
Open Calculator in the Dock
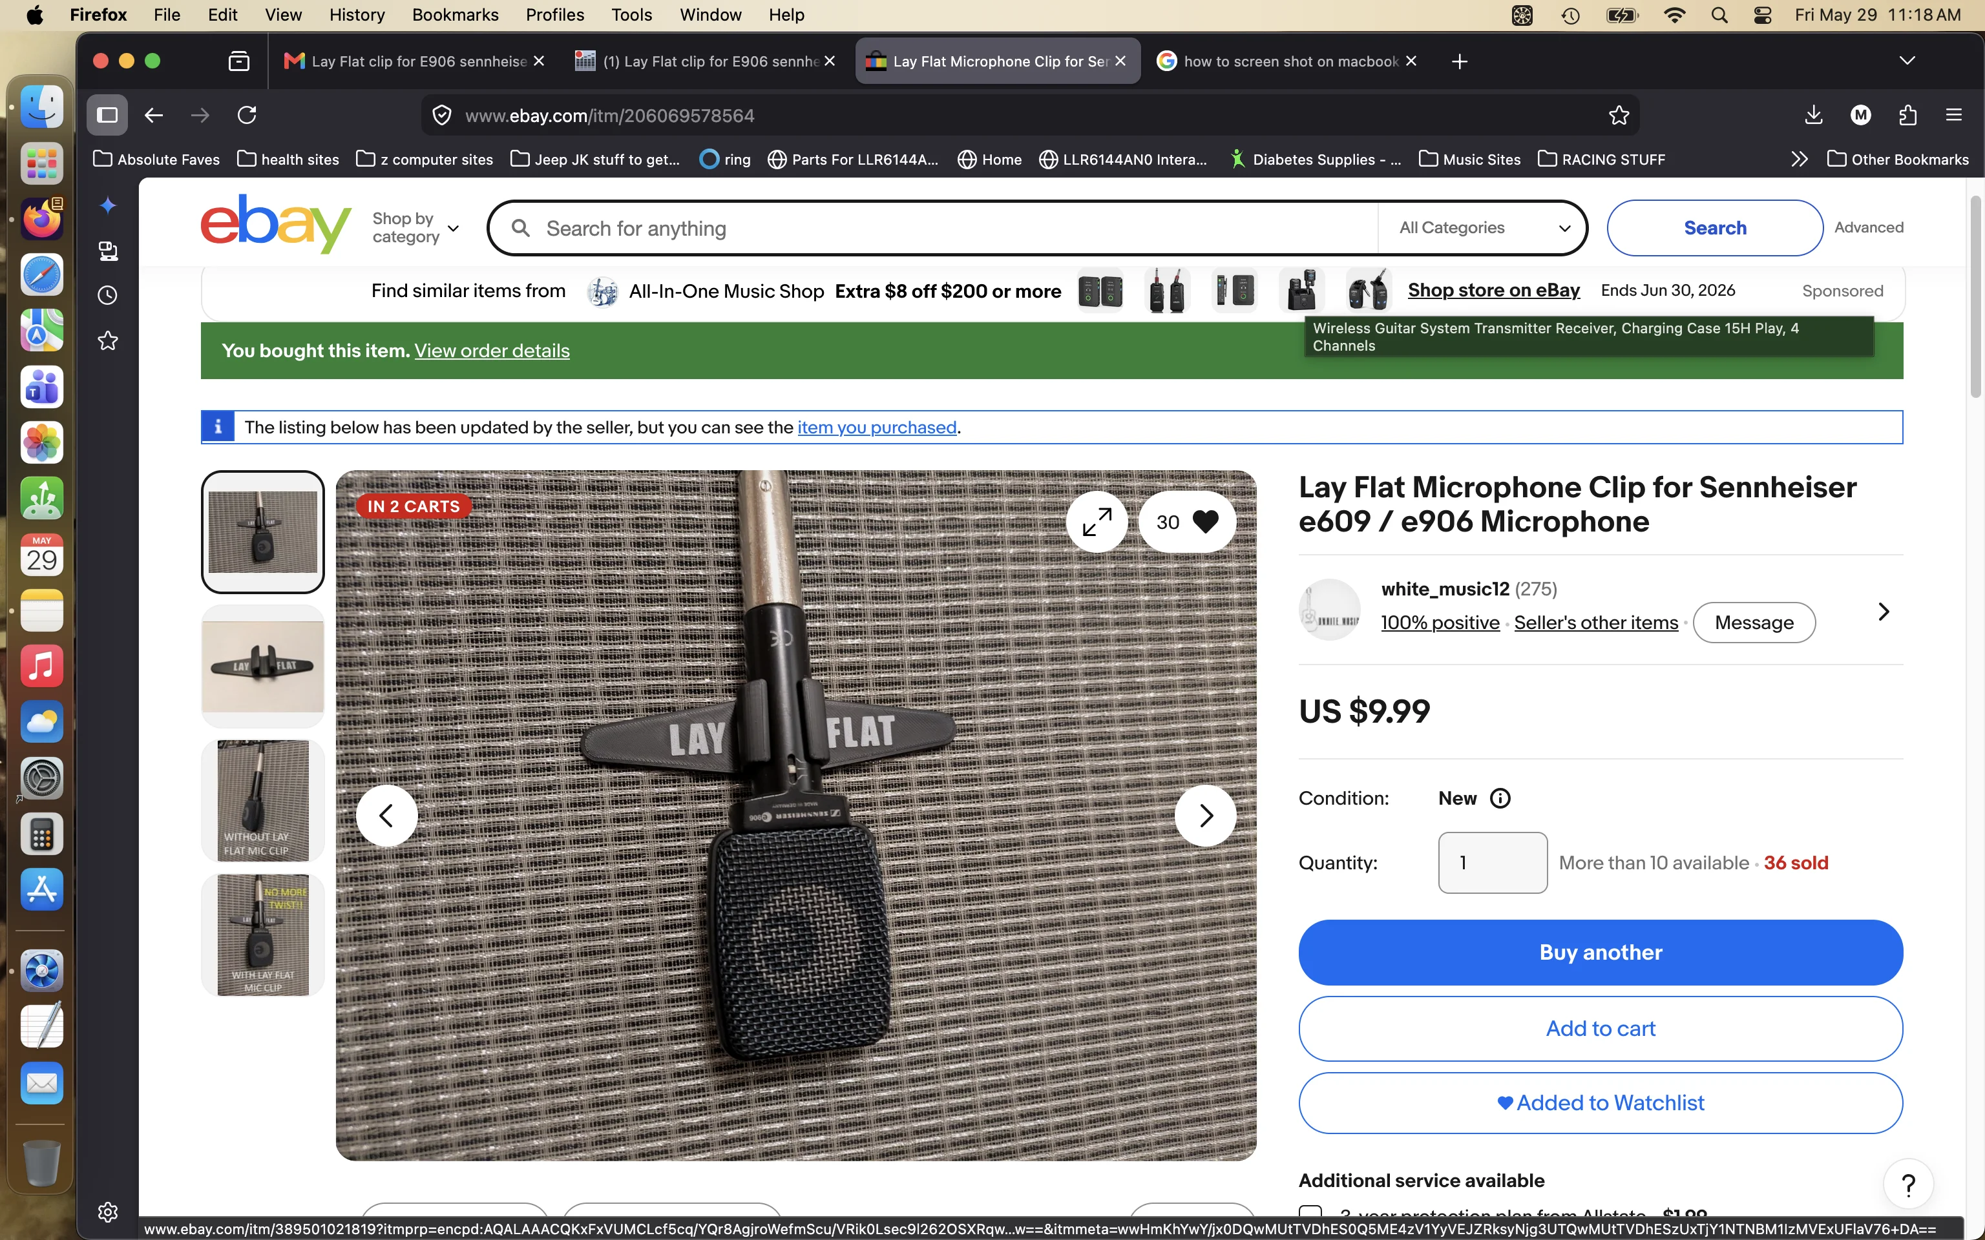point(42,834)
